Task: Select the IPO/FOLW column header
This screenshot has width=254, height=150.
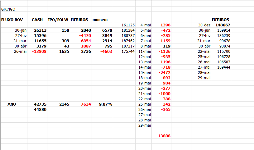Action: coord(58,20)
